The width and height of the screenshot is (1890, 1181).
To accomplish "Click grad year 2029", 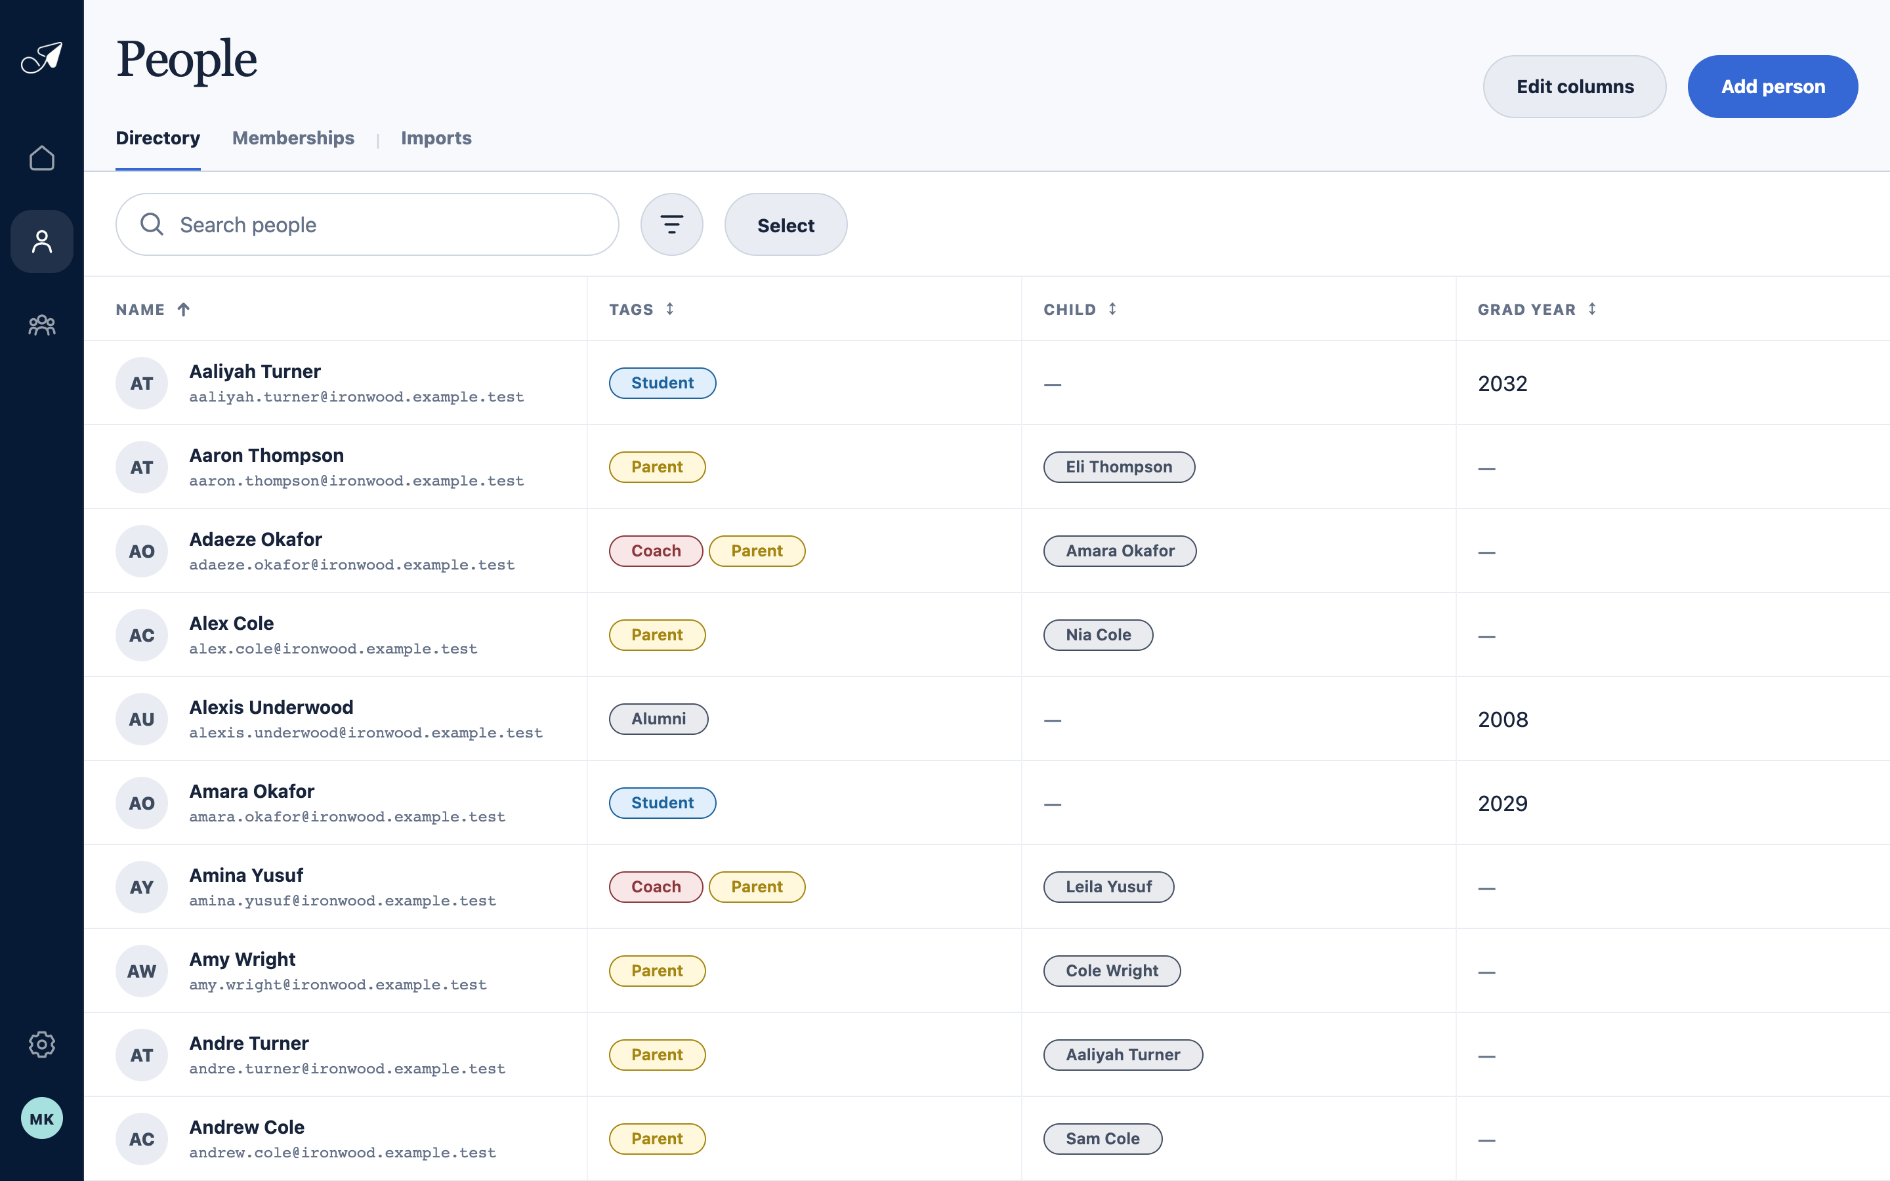I will [x=1503, y=803].
